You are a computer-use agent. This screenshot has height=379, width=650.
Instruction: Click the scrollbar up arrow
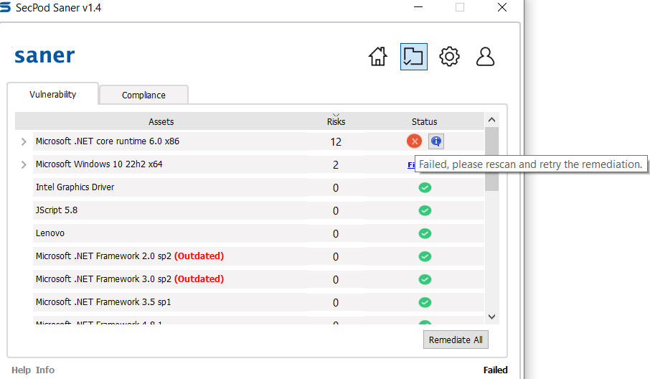pos(491,120)
